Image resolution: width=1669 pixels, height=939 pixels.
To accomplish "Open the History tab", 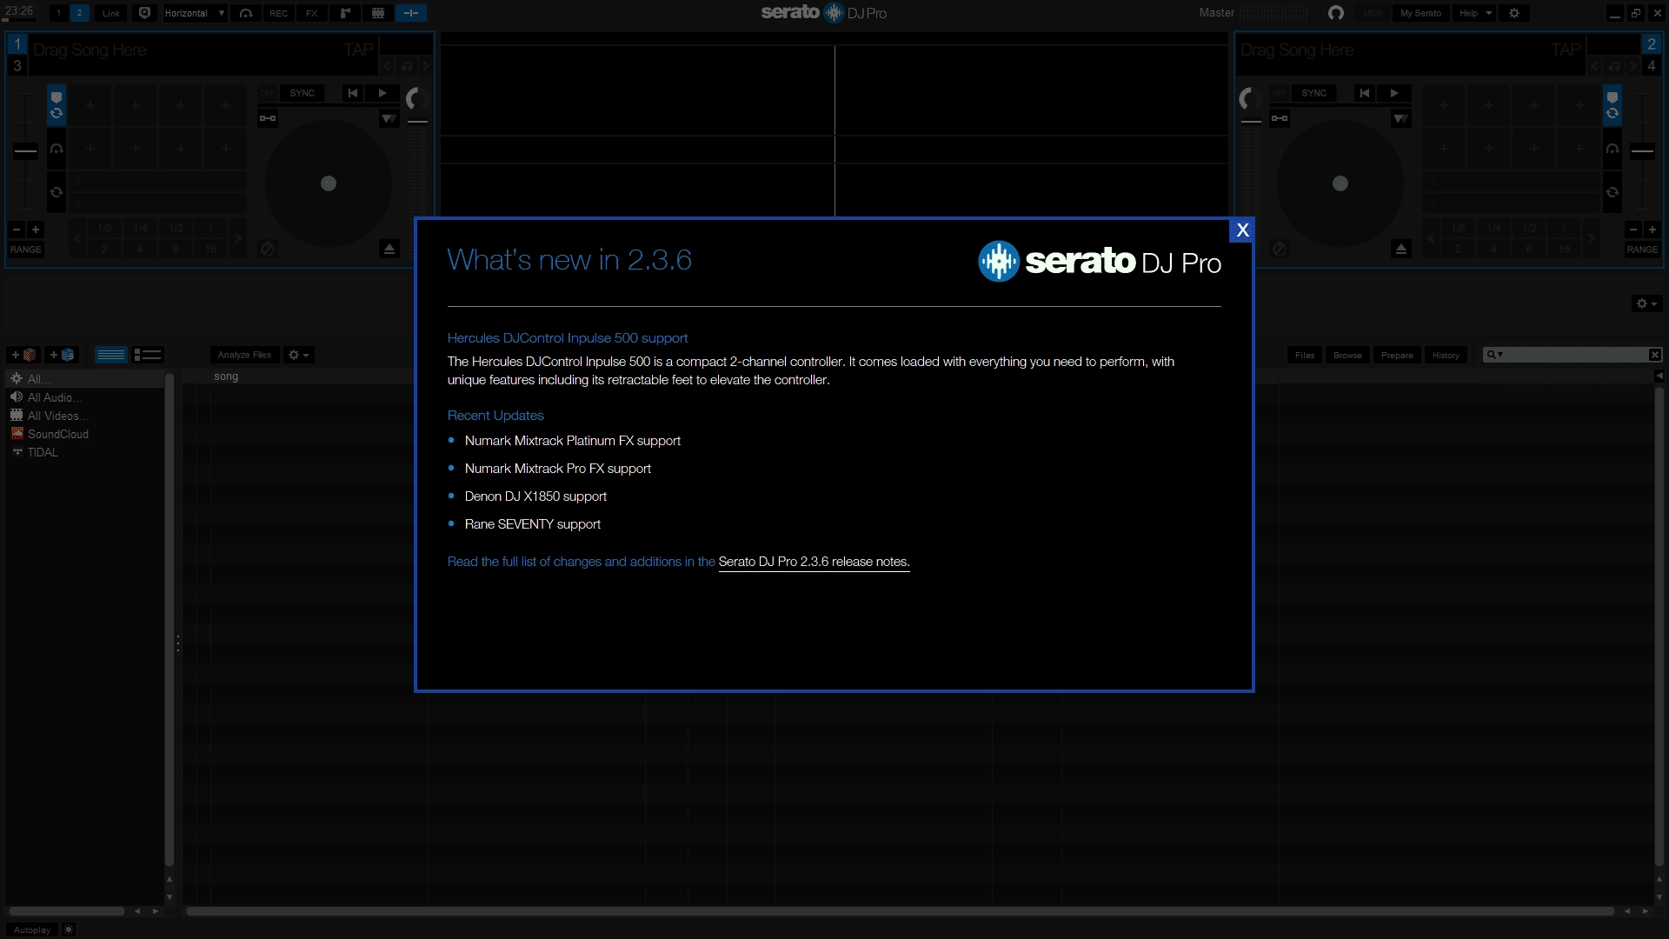I will click(x=1446, y=355).
